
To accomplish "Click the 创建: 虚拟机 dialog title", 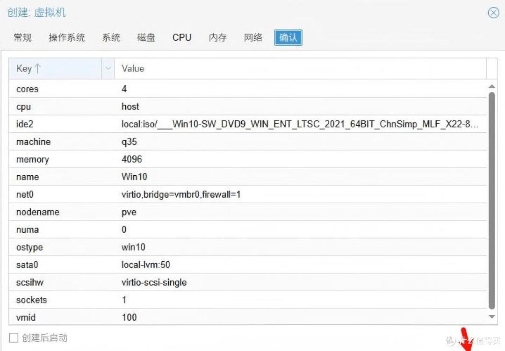I will click(x=36, y=13).
